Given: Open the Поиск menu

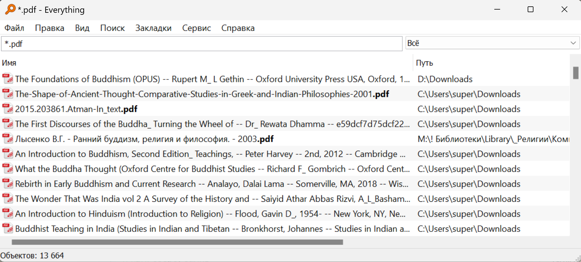Looking at the screenshot, I should 112,28.
